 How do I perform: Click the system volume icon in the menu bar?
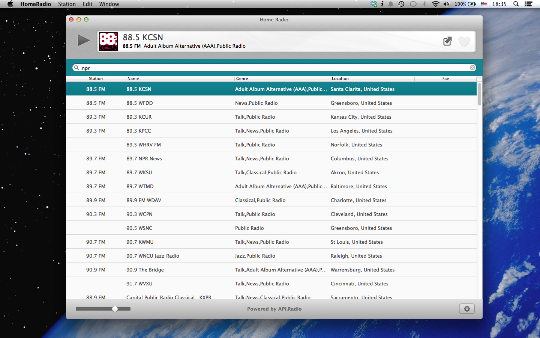pyautogui.click(x=446, y=4)
